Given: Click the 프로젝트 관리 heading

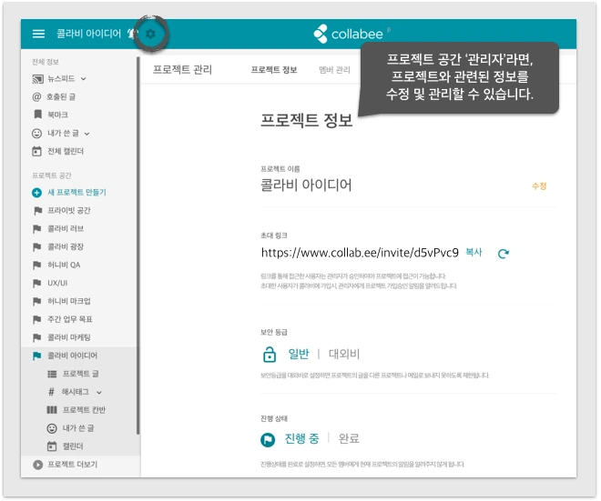Looking at the screenshot, I should [x=182, y=70].
